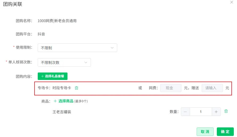This screenshot has height=137, width=237.
Task: Close the 团购关联 dialog with X
Action: 232,2
